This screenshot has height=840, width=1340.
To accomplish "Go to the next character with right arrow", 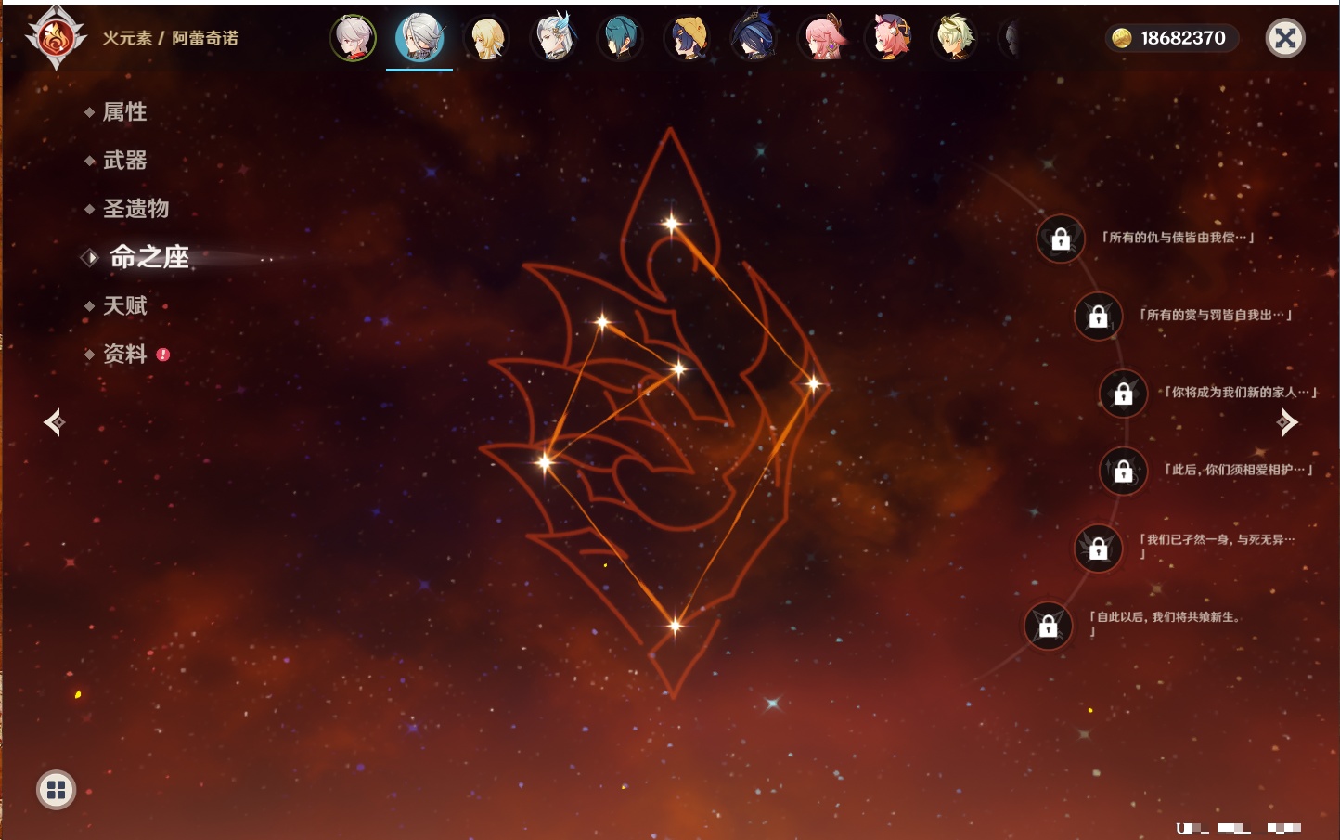I will coord(1287,422).
